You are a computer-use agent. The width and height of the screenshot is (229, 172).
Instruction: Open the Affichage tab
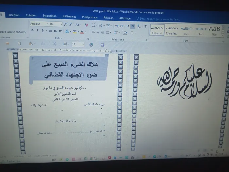[x=125, y=18]
